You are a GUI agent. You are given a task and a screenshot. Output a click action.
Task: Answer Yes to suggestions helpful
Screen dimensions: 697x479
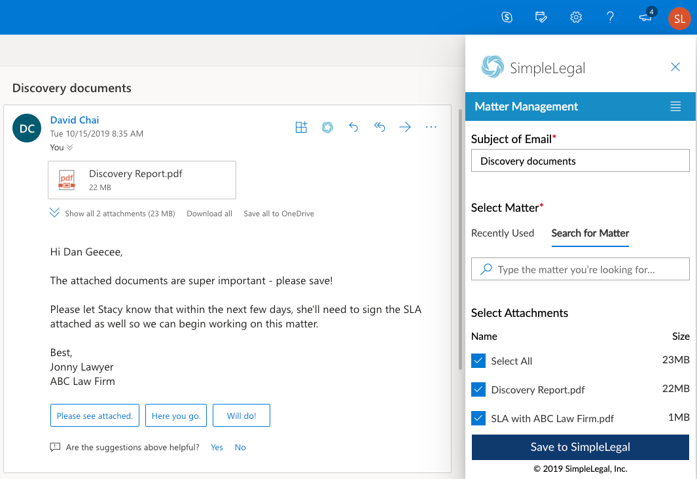tap(217, 448)
